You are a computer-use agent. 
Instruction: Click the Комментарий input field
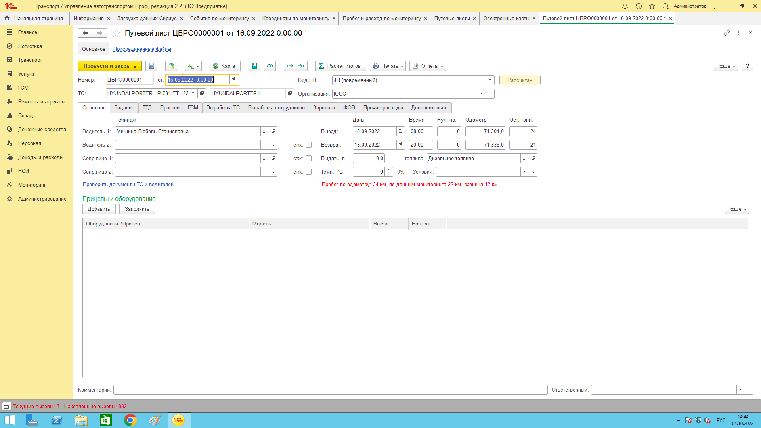coord(326,390)
